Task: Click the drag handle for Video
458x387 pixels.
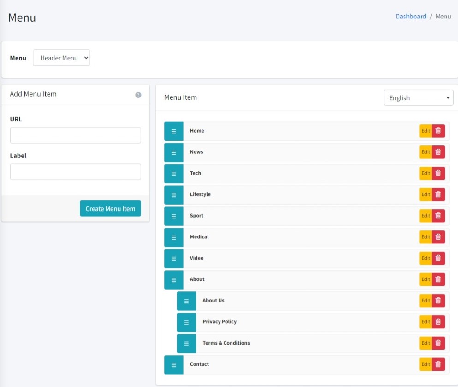Action: (174, 259)
